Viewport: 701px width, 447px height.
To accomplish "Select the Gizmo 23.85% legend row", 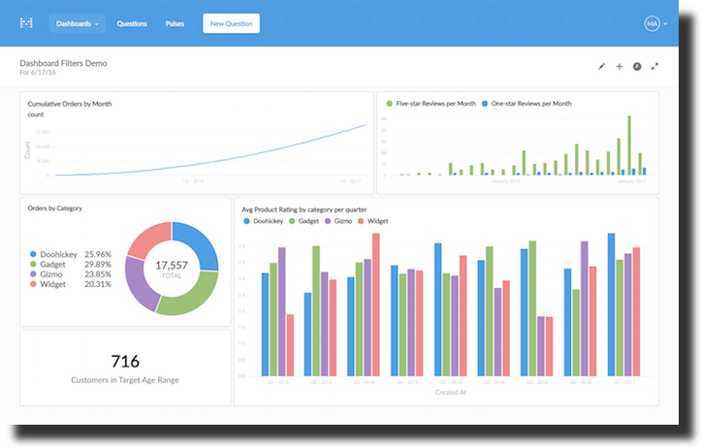I will click(71, 274).
